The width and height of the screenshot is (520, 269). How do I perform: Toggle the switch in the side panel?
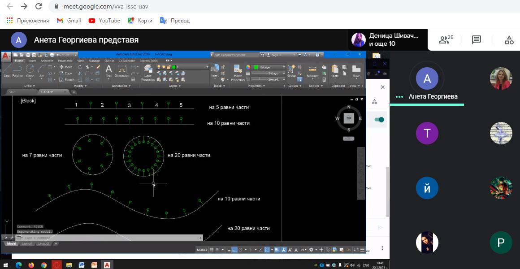point(379,120)
